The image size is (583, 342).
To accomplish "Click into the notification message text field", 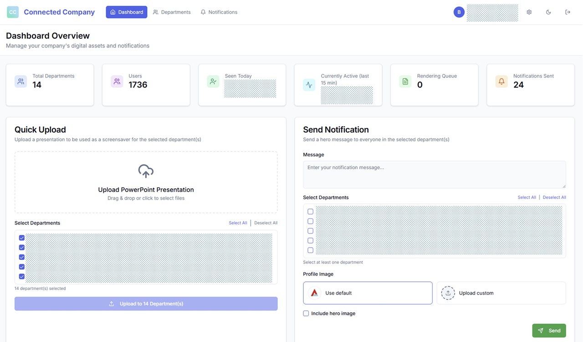I will point(434,174).
